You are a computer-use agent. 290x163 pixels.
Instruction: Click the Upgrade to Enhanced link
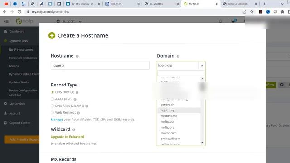pos(68,137)
